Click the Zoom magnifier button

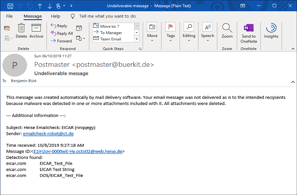click(x=227, y=31)
